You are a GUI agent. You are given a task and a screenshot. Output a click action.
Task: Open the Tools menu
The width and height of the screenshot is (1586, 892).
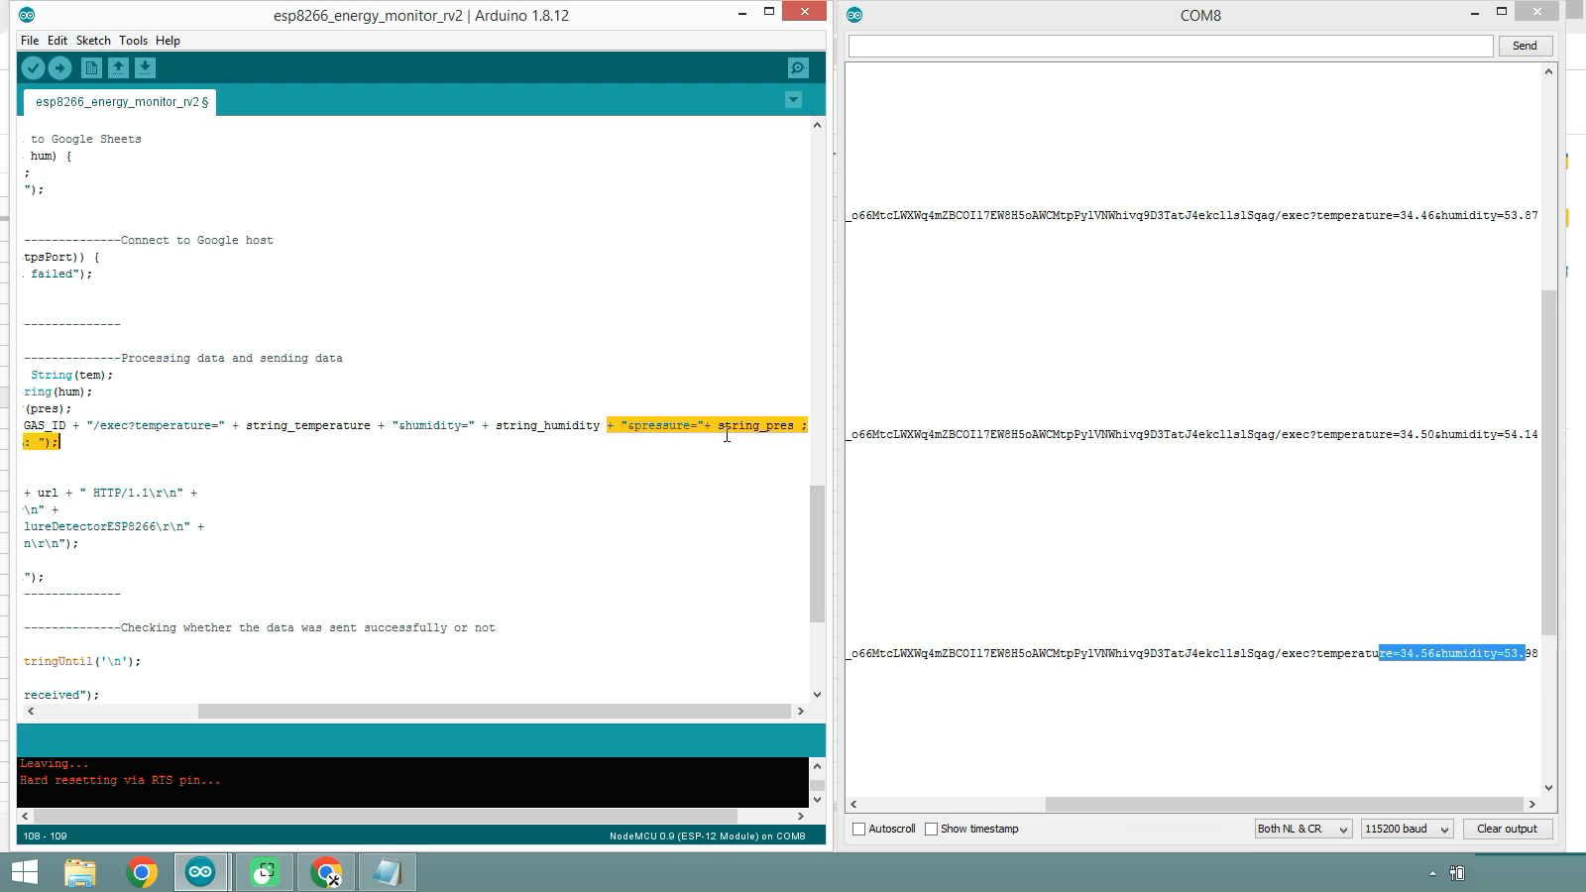click(x=133, y=41)
